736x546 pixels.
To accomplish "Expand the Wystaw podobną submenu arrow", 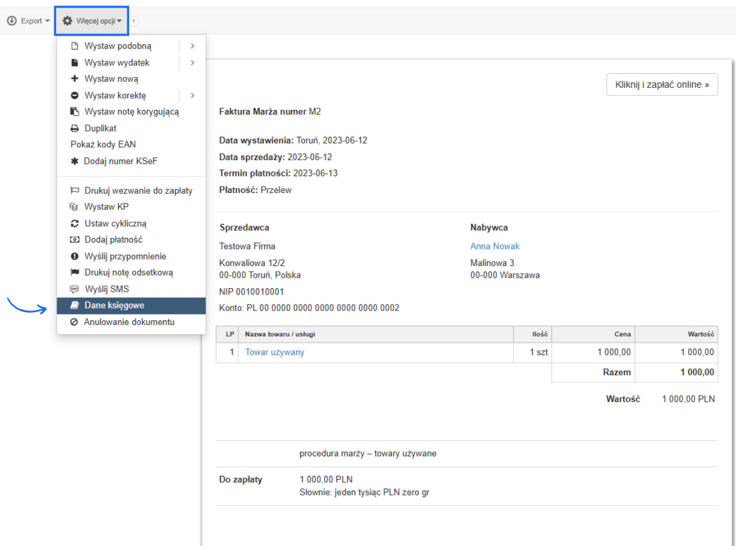I will (192, 46).
